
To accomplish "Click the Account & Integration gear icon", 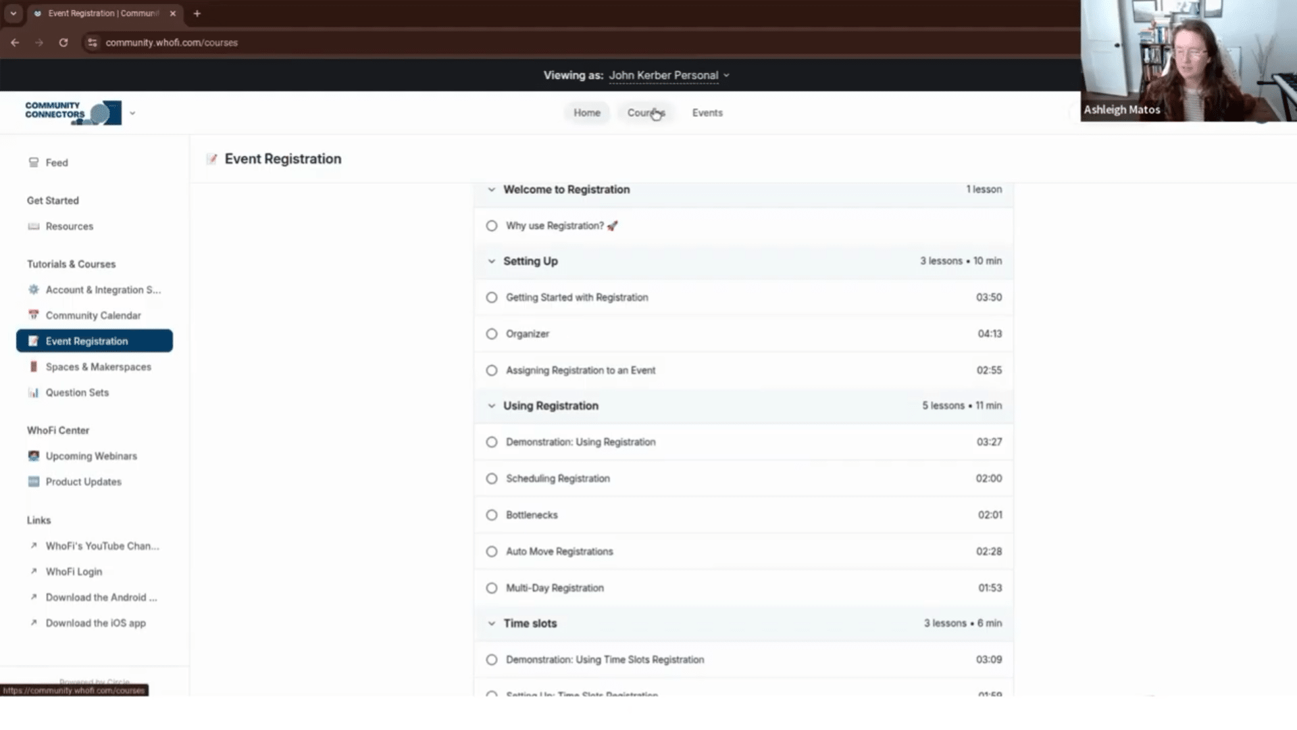I will click(x=34, y=290).
